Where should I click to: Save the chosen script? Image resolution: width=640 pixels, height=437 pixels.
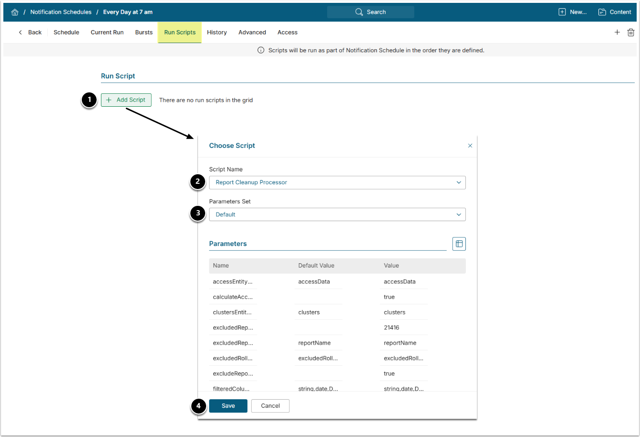point(228,406)
